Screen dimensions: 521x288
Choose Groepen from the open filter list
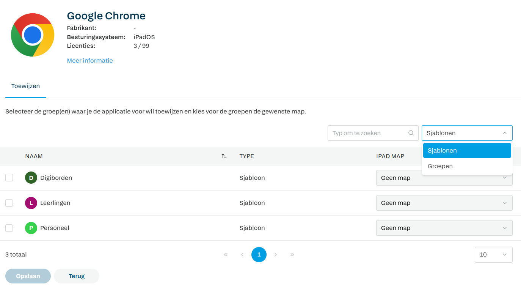(x=440, y=166)
